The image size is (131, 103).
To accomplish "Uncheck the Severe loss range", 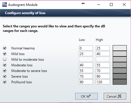I will [x=5, y=76].
